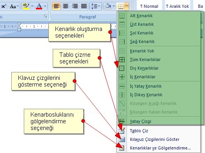This screenshot has width=205, height=153.
Task: Click the Kenarlık Yok no-border icon
Action: tap(122, 51)
